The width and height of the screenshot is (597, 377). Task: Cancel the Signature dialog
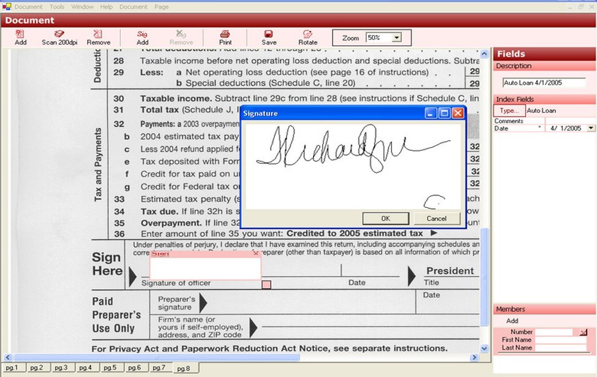(437, 218)
